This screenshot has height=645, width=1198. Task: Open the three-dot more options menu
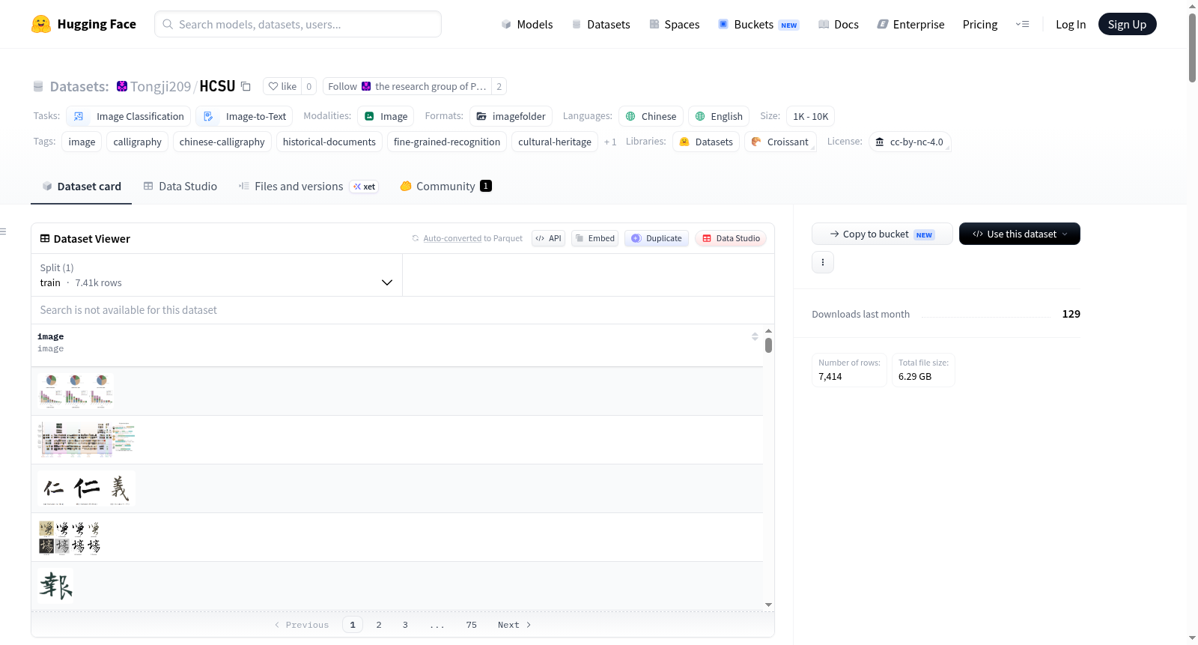point(823,262)
